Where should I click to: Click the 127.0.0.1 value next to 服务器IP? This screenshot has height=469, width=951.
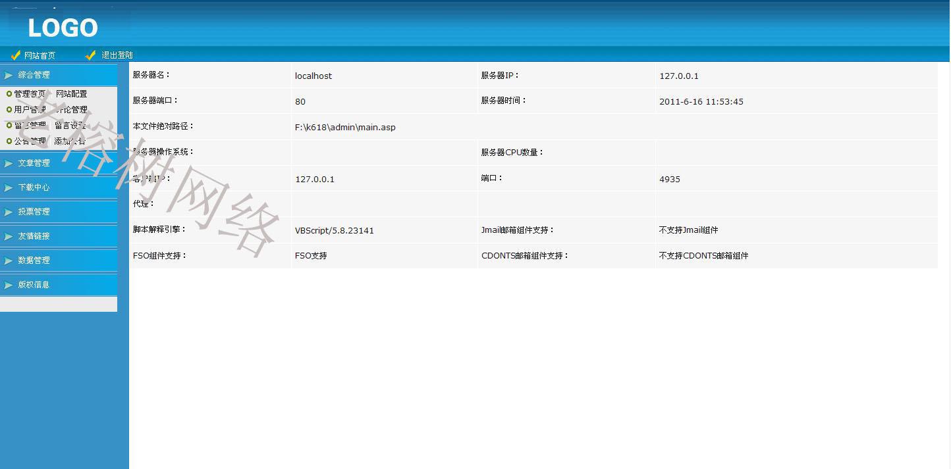[679, 76]
